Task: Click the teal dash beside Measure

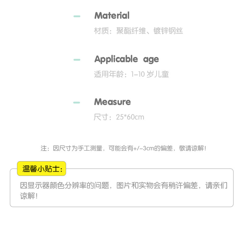Action: pyautogui.click(x=77, y=102)
